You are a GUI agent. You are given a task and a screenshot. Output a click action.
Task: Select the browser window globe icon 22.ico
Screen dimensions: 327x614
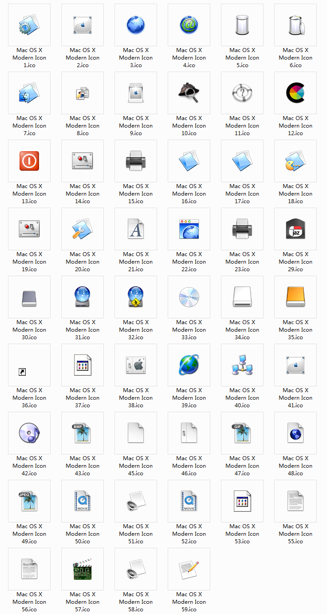(189, 229)
